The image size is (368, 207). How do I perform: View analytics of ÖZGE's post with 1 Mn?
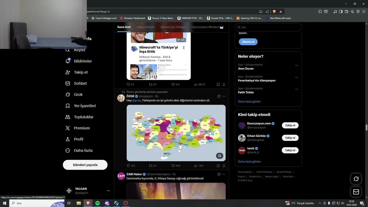(199, 166)
